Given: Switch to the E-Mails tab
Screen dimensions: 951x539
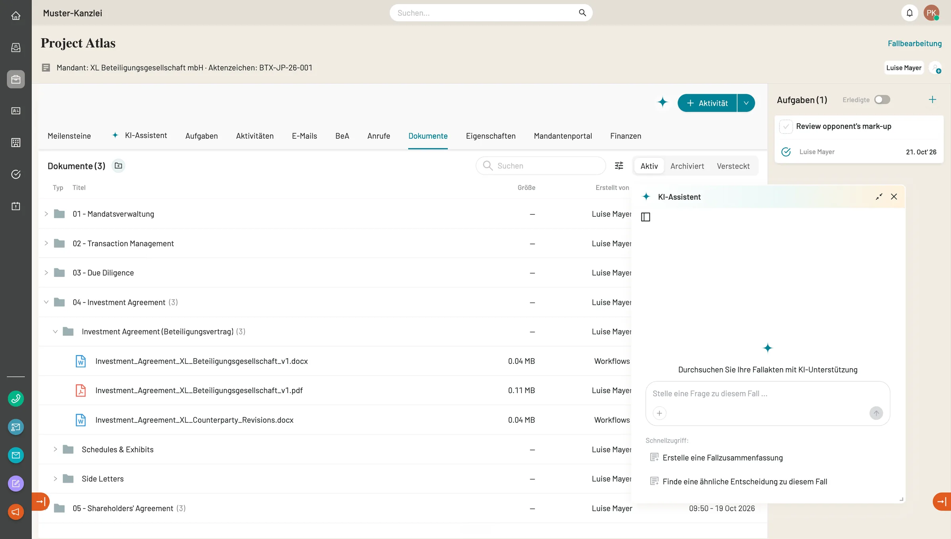Looking at the screenshot, I should [x=304, y=136].
